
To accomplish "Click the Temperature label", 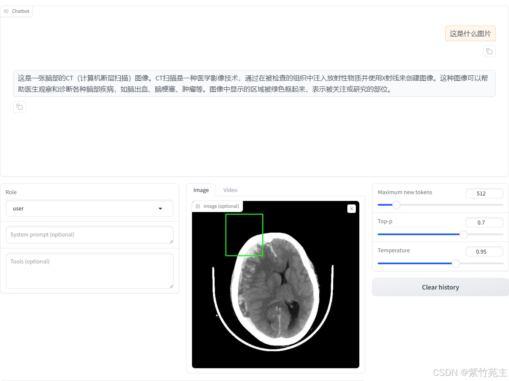I will click(x=394, y=250).
